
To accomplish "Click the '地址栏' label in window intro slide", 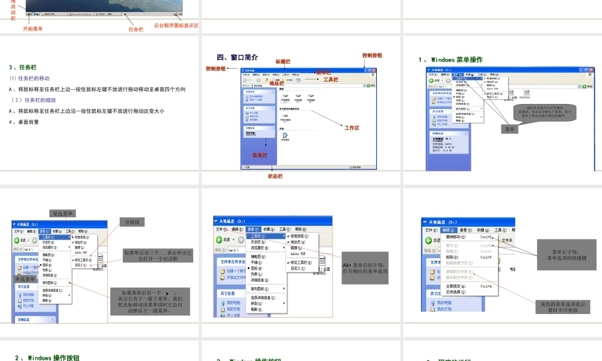I will click(x=276, y=83).
